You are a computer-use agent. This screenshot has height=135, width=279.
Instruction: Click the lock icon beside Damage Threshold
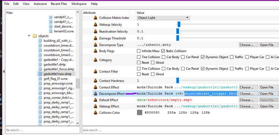tap(96, 38)
